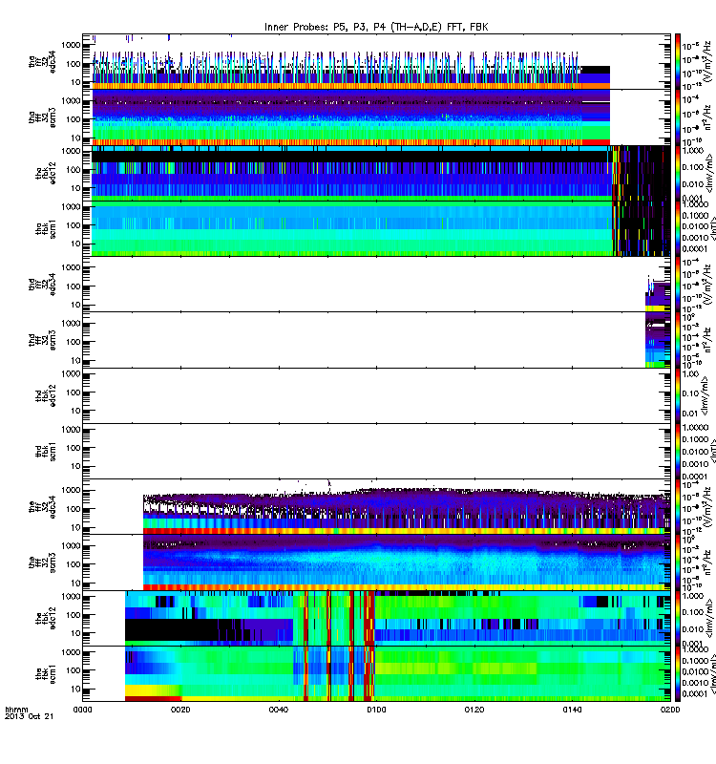Click the color bar beside tha fbk scm1 panel
The width and height of the screenshot is (716, 764).
678,228
